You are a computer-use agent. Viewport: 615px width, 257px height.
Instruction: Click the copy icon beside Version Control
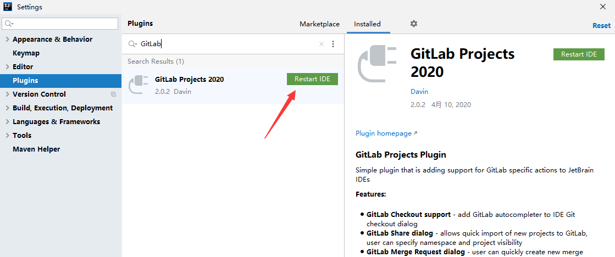tap(113, 94)
